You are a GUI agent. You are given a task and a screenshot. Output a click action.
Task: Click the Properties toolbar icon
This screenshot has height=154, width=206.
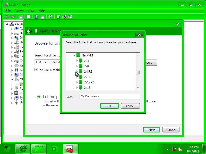pos(28,17)
